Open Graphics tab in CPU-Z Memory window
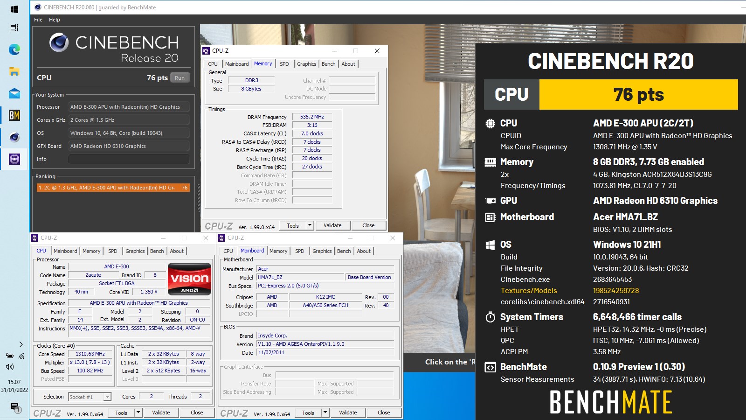746x420 pixels. point(307,64)
